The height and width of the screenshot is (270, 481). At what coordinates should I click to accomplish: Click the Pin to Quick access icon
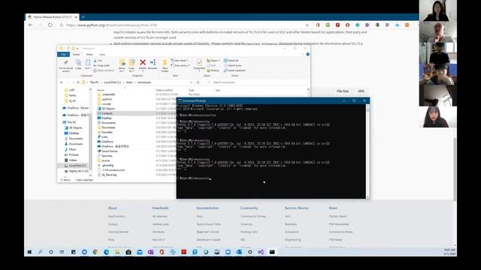(65, 63)
